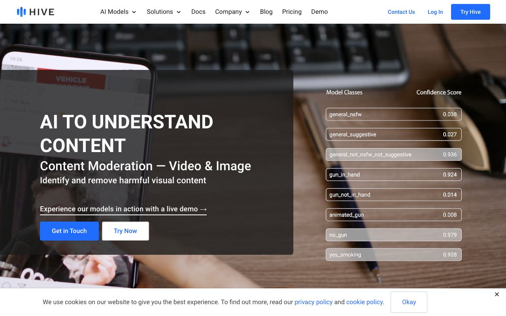Viewport: 506px width, 316px height.
Task: Click the Model Classes column heading
Action: 344,92
